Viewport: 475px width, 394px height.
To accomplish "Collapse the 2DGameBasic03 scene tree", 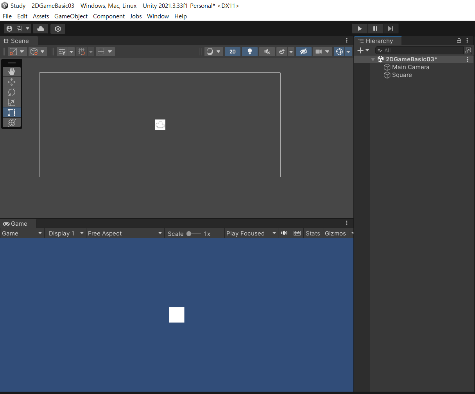I will point(373,59).
